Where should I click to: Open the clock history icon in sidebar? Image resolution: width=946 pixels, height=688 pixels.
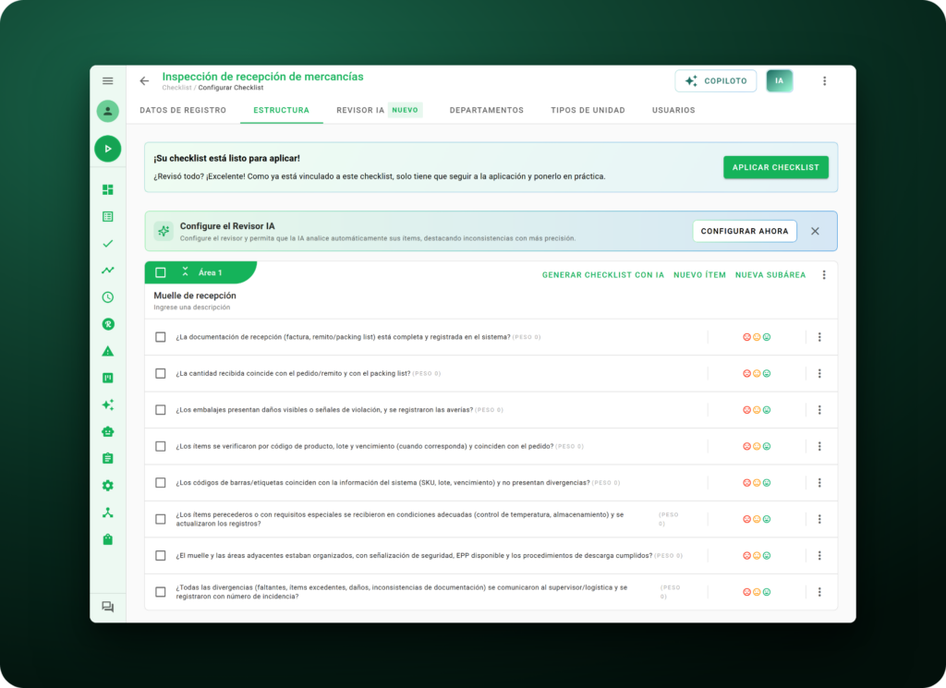[107, 297]
